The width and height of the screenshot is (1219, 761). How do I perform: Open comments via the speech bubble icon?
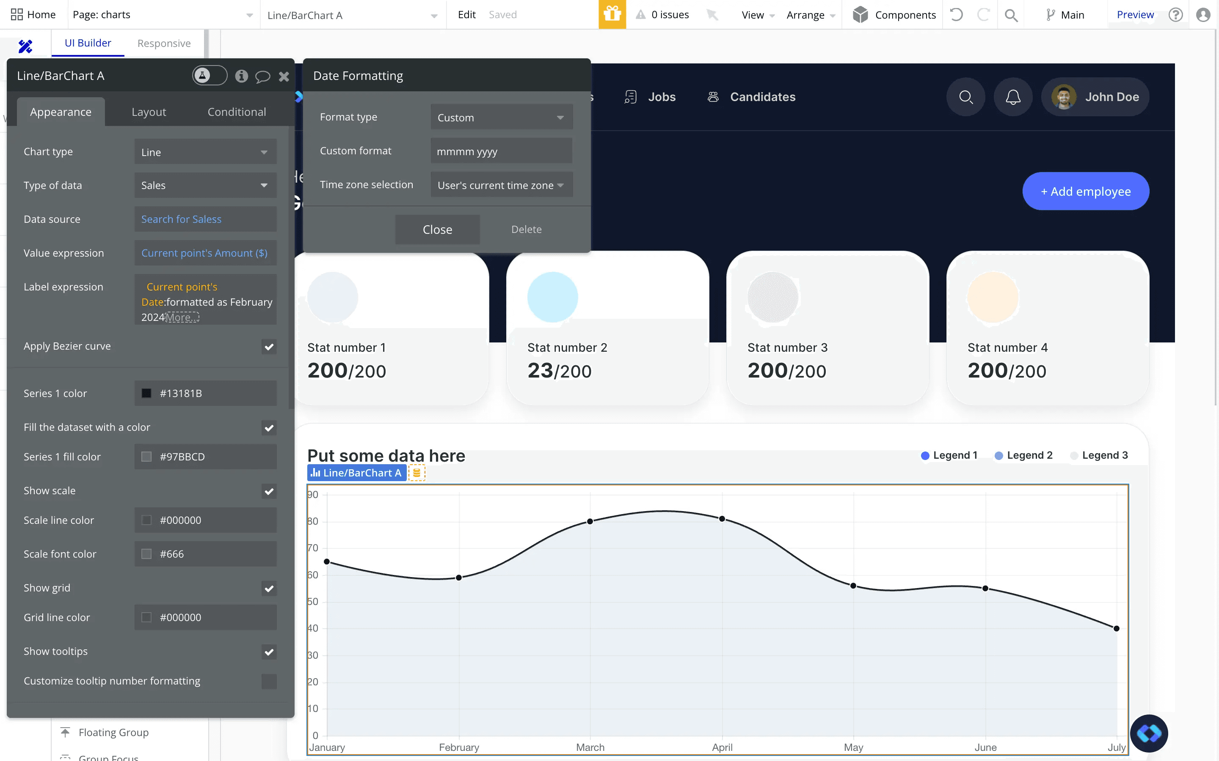263,77
